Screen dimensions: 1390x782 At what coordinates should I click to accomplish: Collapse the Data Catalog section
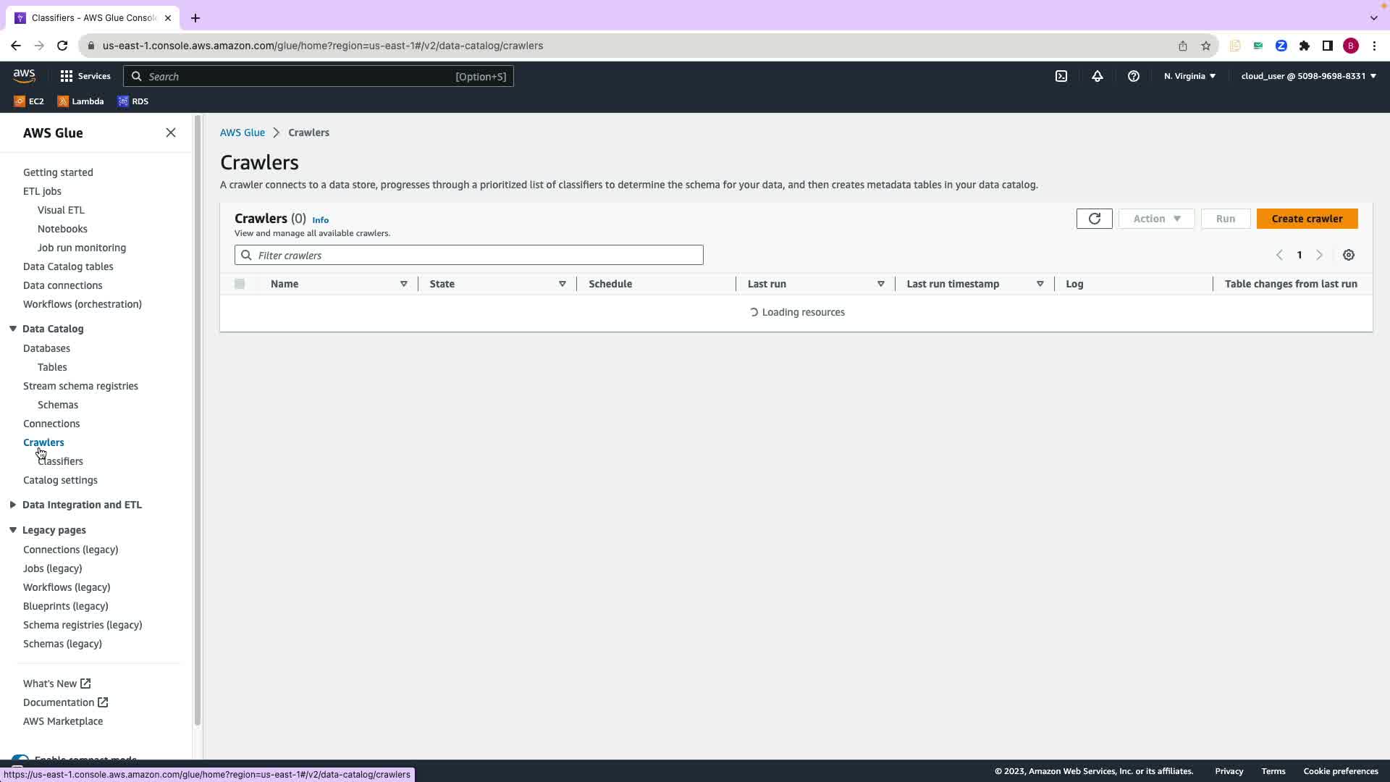13,329
